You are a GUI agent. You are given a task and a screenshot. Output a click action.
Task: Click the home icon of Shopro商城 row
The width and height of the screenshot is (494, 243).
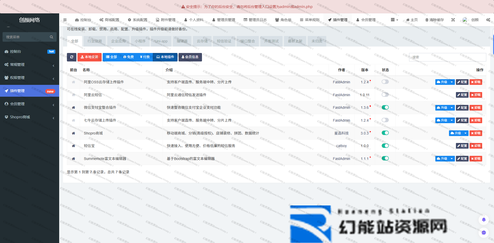73,133
